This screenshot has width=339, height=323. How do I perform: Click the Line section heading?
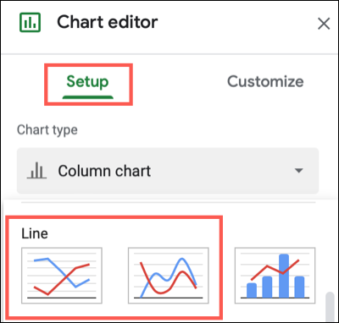(35, 233)
